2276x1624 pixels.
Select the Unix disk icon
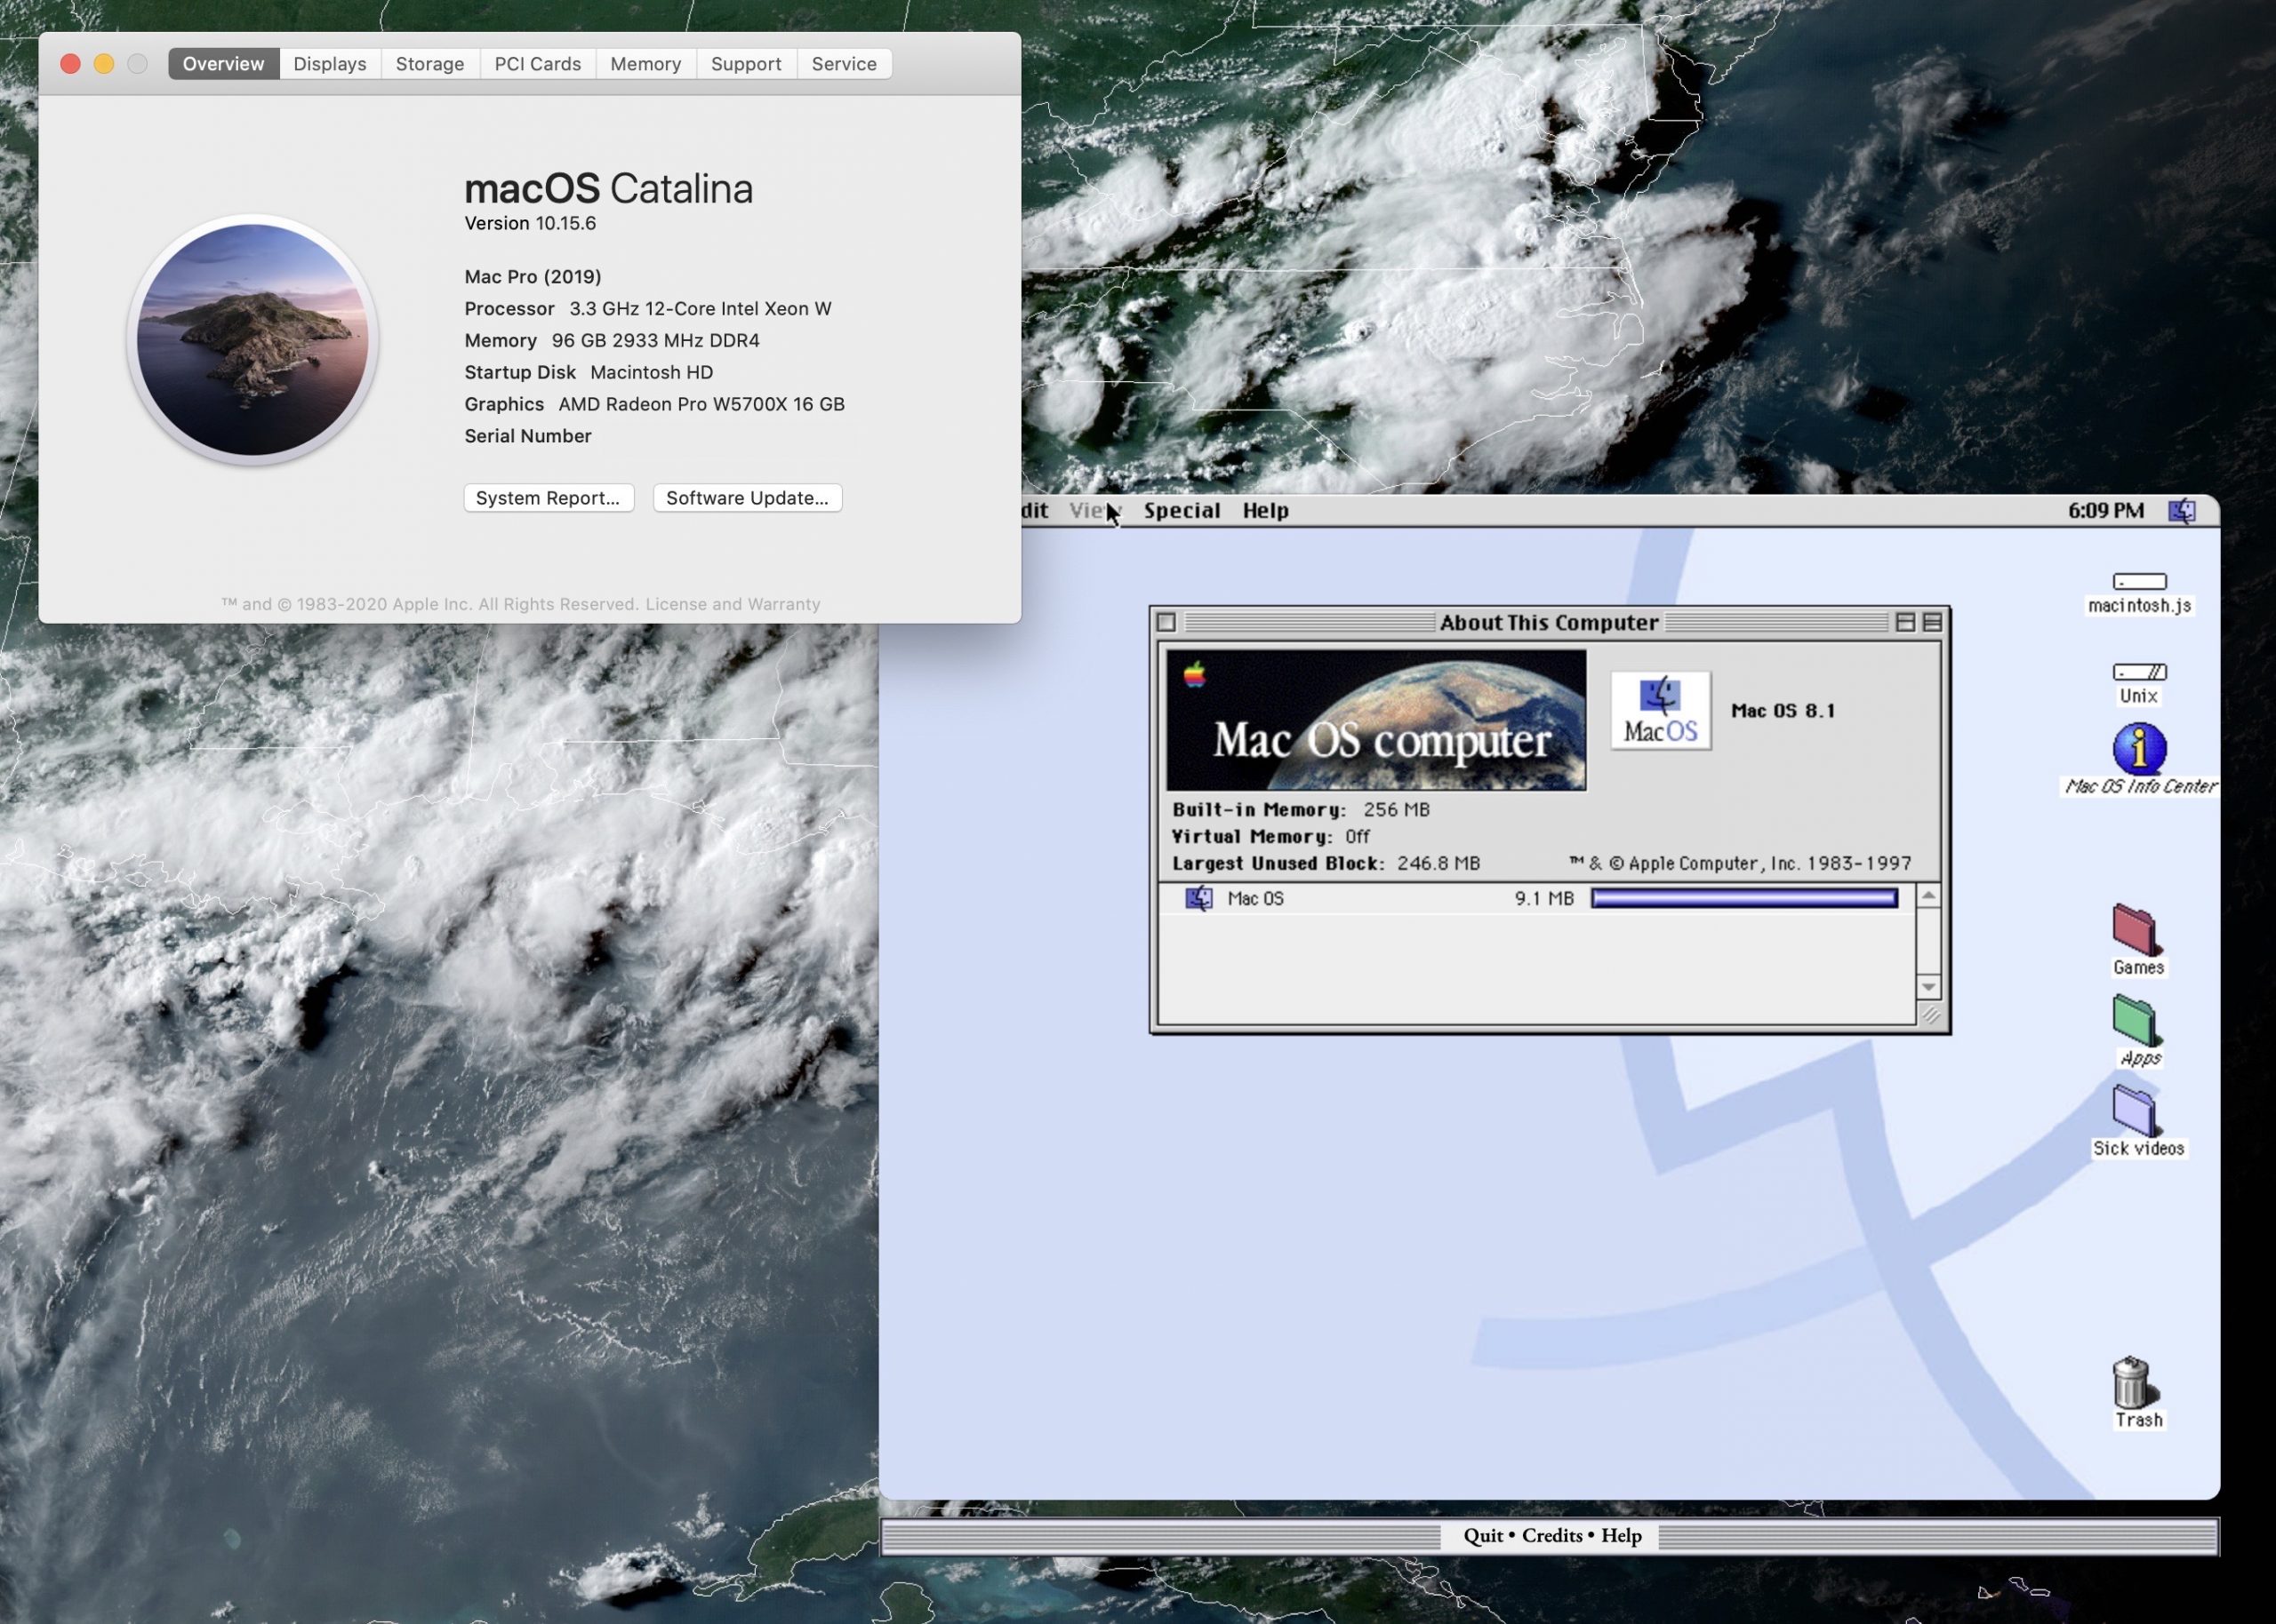pyautogui.click(x=2139, y=671)
